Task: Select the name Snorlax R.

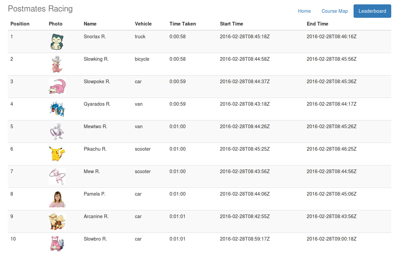Action: coord(95,37)
